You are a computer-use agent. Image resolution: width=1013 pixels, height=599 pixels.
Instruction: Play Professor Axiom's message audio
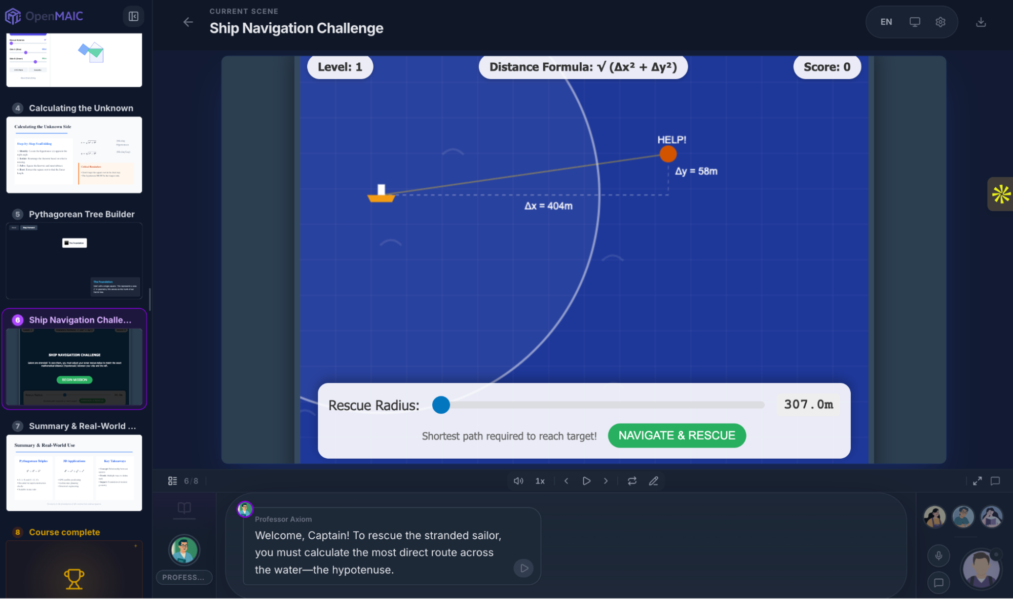[x=524, y=568]
